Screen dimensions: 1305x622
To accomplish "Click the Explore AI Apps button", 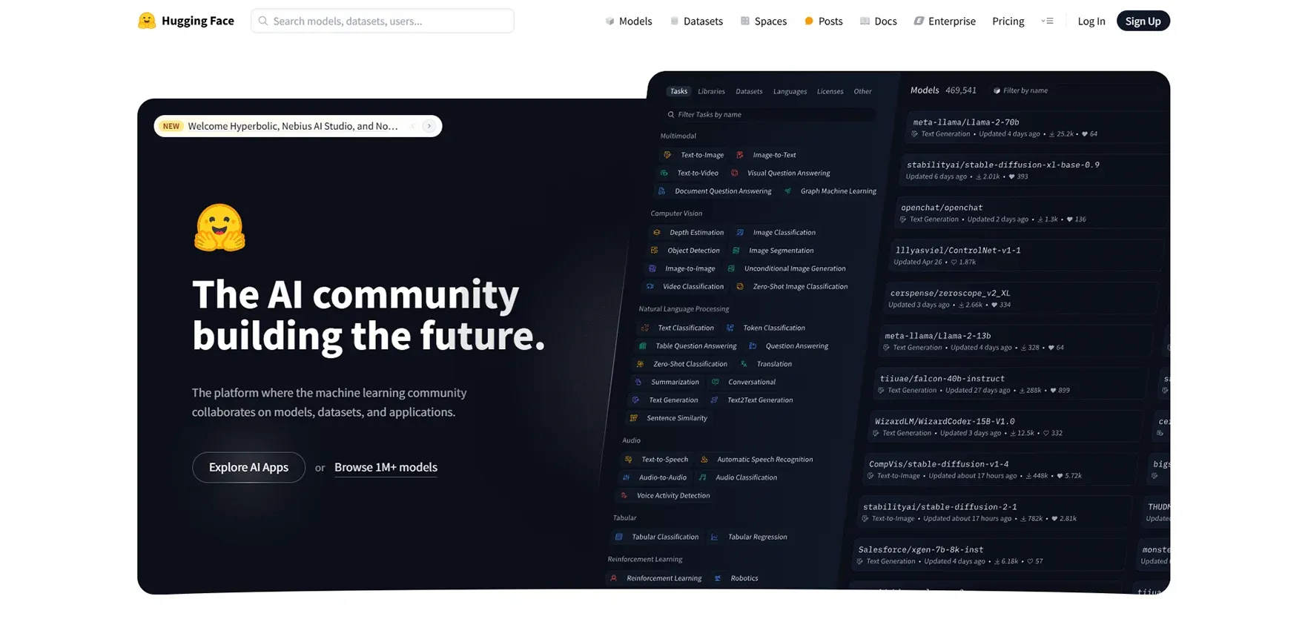I will click(x=248, y=467).
